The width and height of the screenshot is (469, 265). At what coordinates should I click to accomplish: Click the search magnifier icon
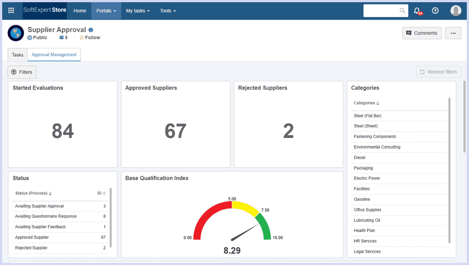click(402, 11)
